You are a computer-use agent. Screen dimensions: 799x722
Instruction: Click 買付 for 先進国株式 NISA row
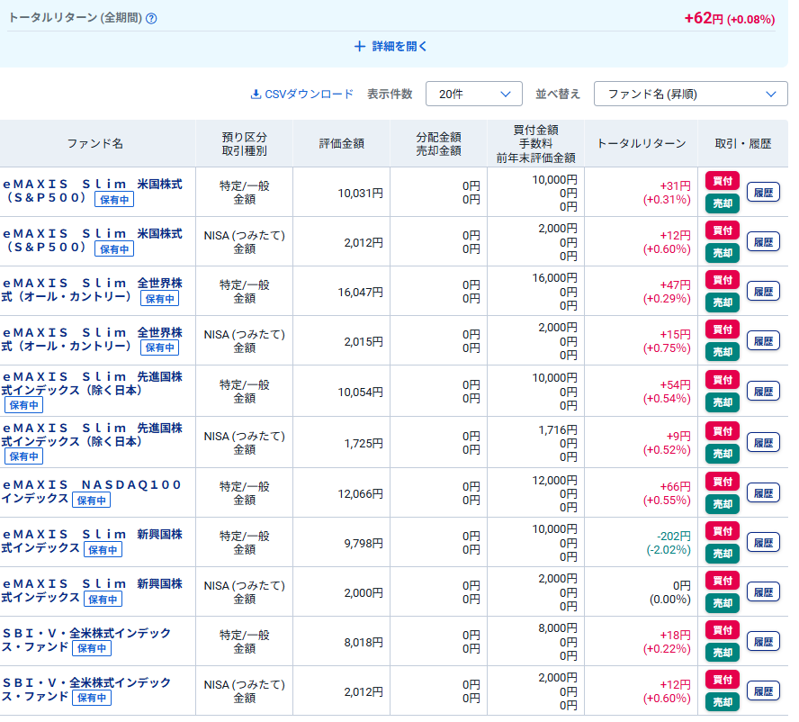(x=722, y=431)
